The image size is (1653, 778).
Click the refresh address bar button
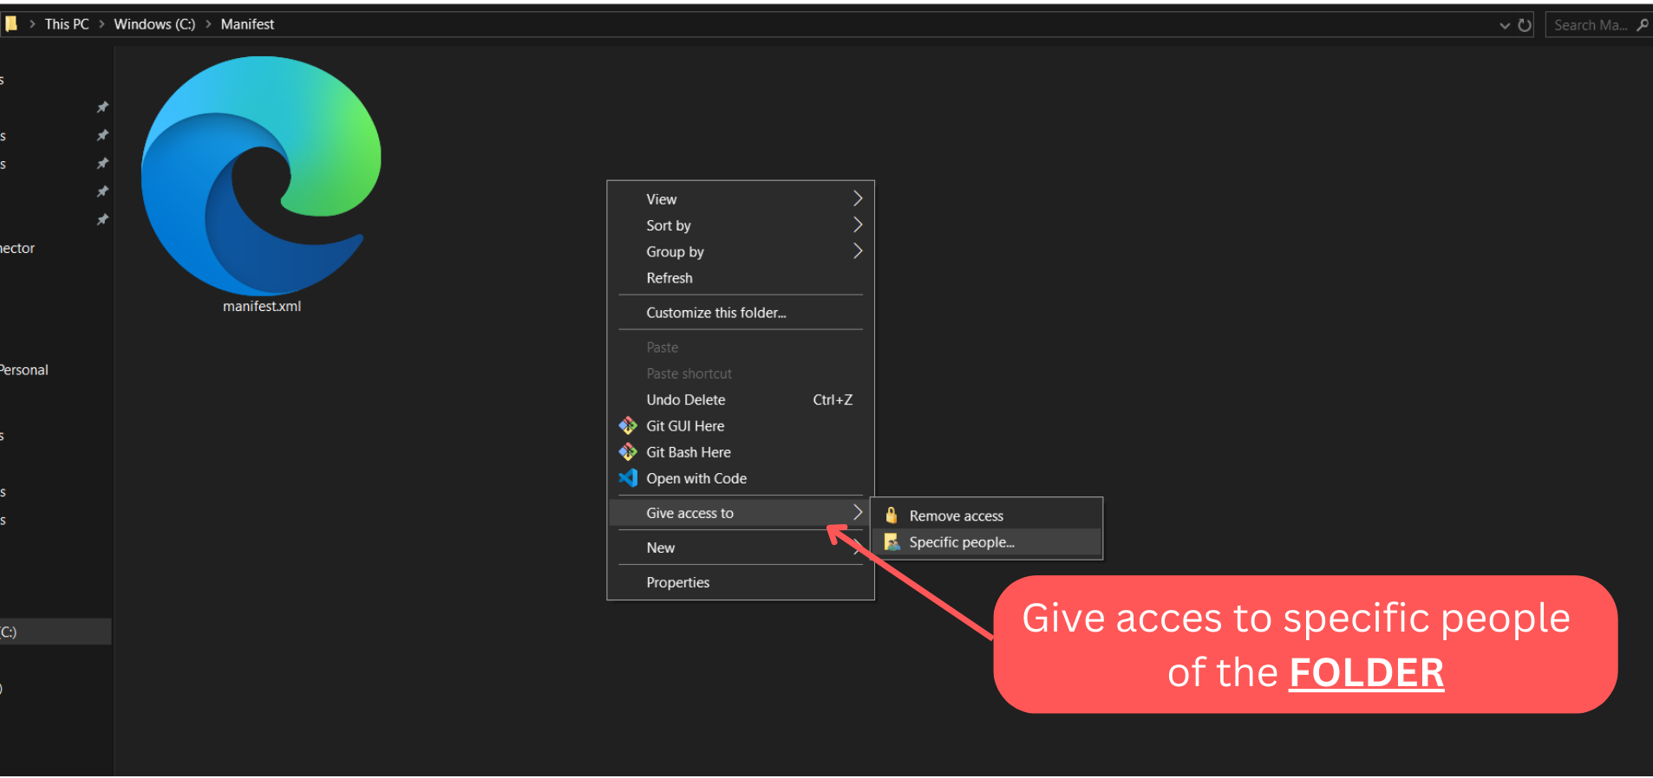coord(1525,25)
